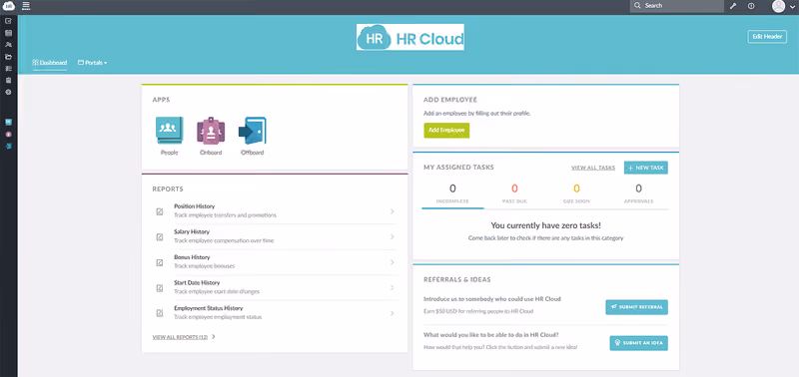Screen dimensions: 799x377
Task: Select the Due Soon tasks tab
Action: pos(576,193)
